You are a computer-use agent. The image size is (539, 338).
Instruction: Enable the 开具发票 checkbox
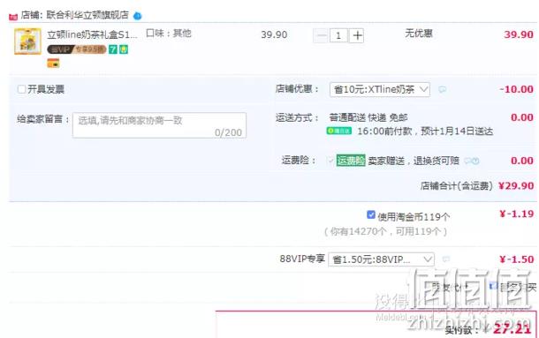(21, 89)
